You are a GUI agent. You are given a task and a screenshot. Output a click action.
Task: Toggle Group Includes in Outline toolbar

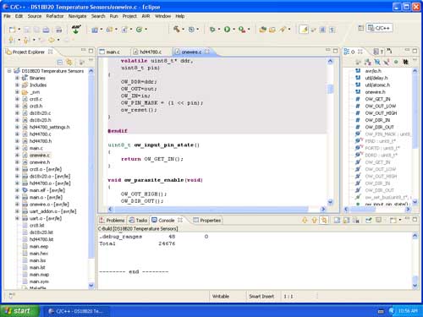(405, 62)
